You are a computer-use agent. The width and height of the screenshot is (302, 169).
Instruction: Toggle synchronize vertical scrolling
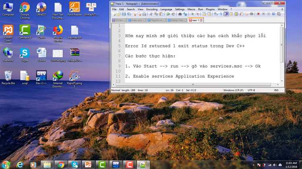click(204, 14)
